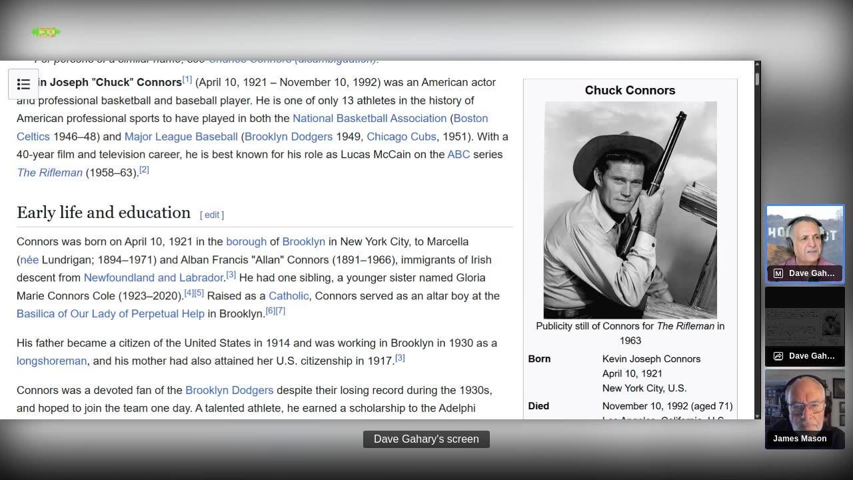Click the née link
Screen dimensions: 853x480
coord(29,259)
